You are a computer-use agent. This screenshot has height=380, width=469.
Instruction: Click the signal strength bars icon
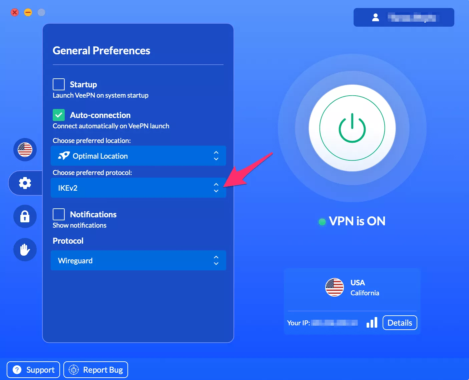[372, 322]
